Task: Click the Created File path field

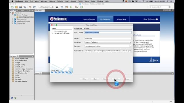Action: (108, 51)
